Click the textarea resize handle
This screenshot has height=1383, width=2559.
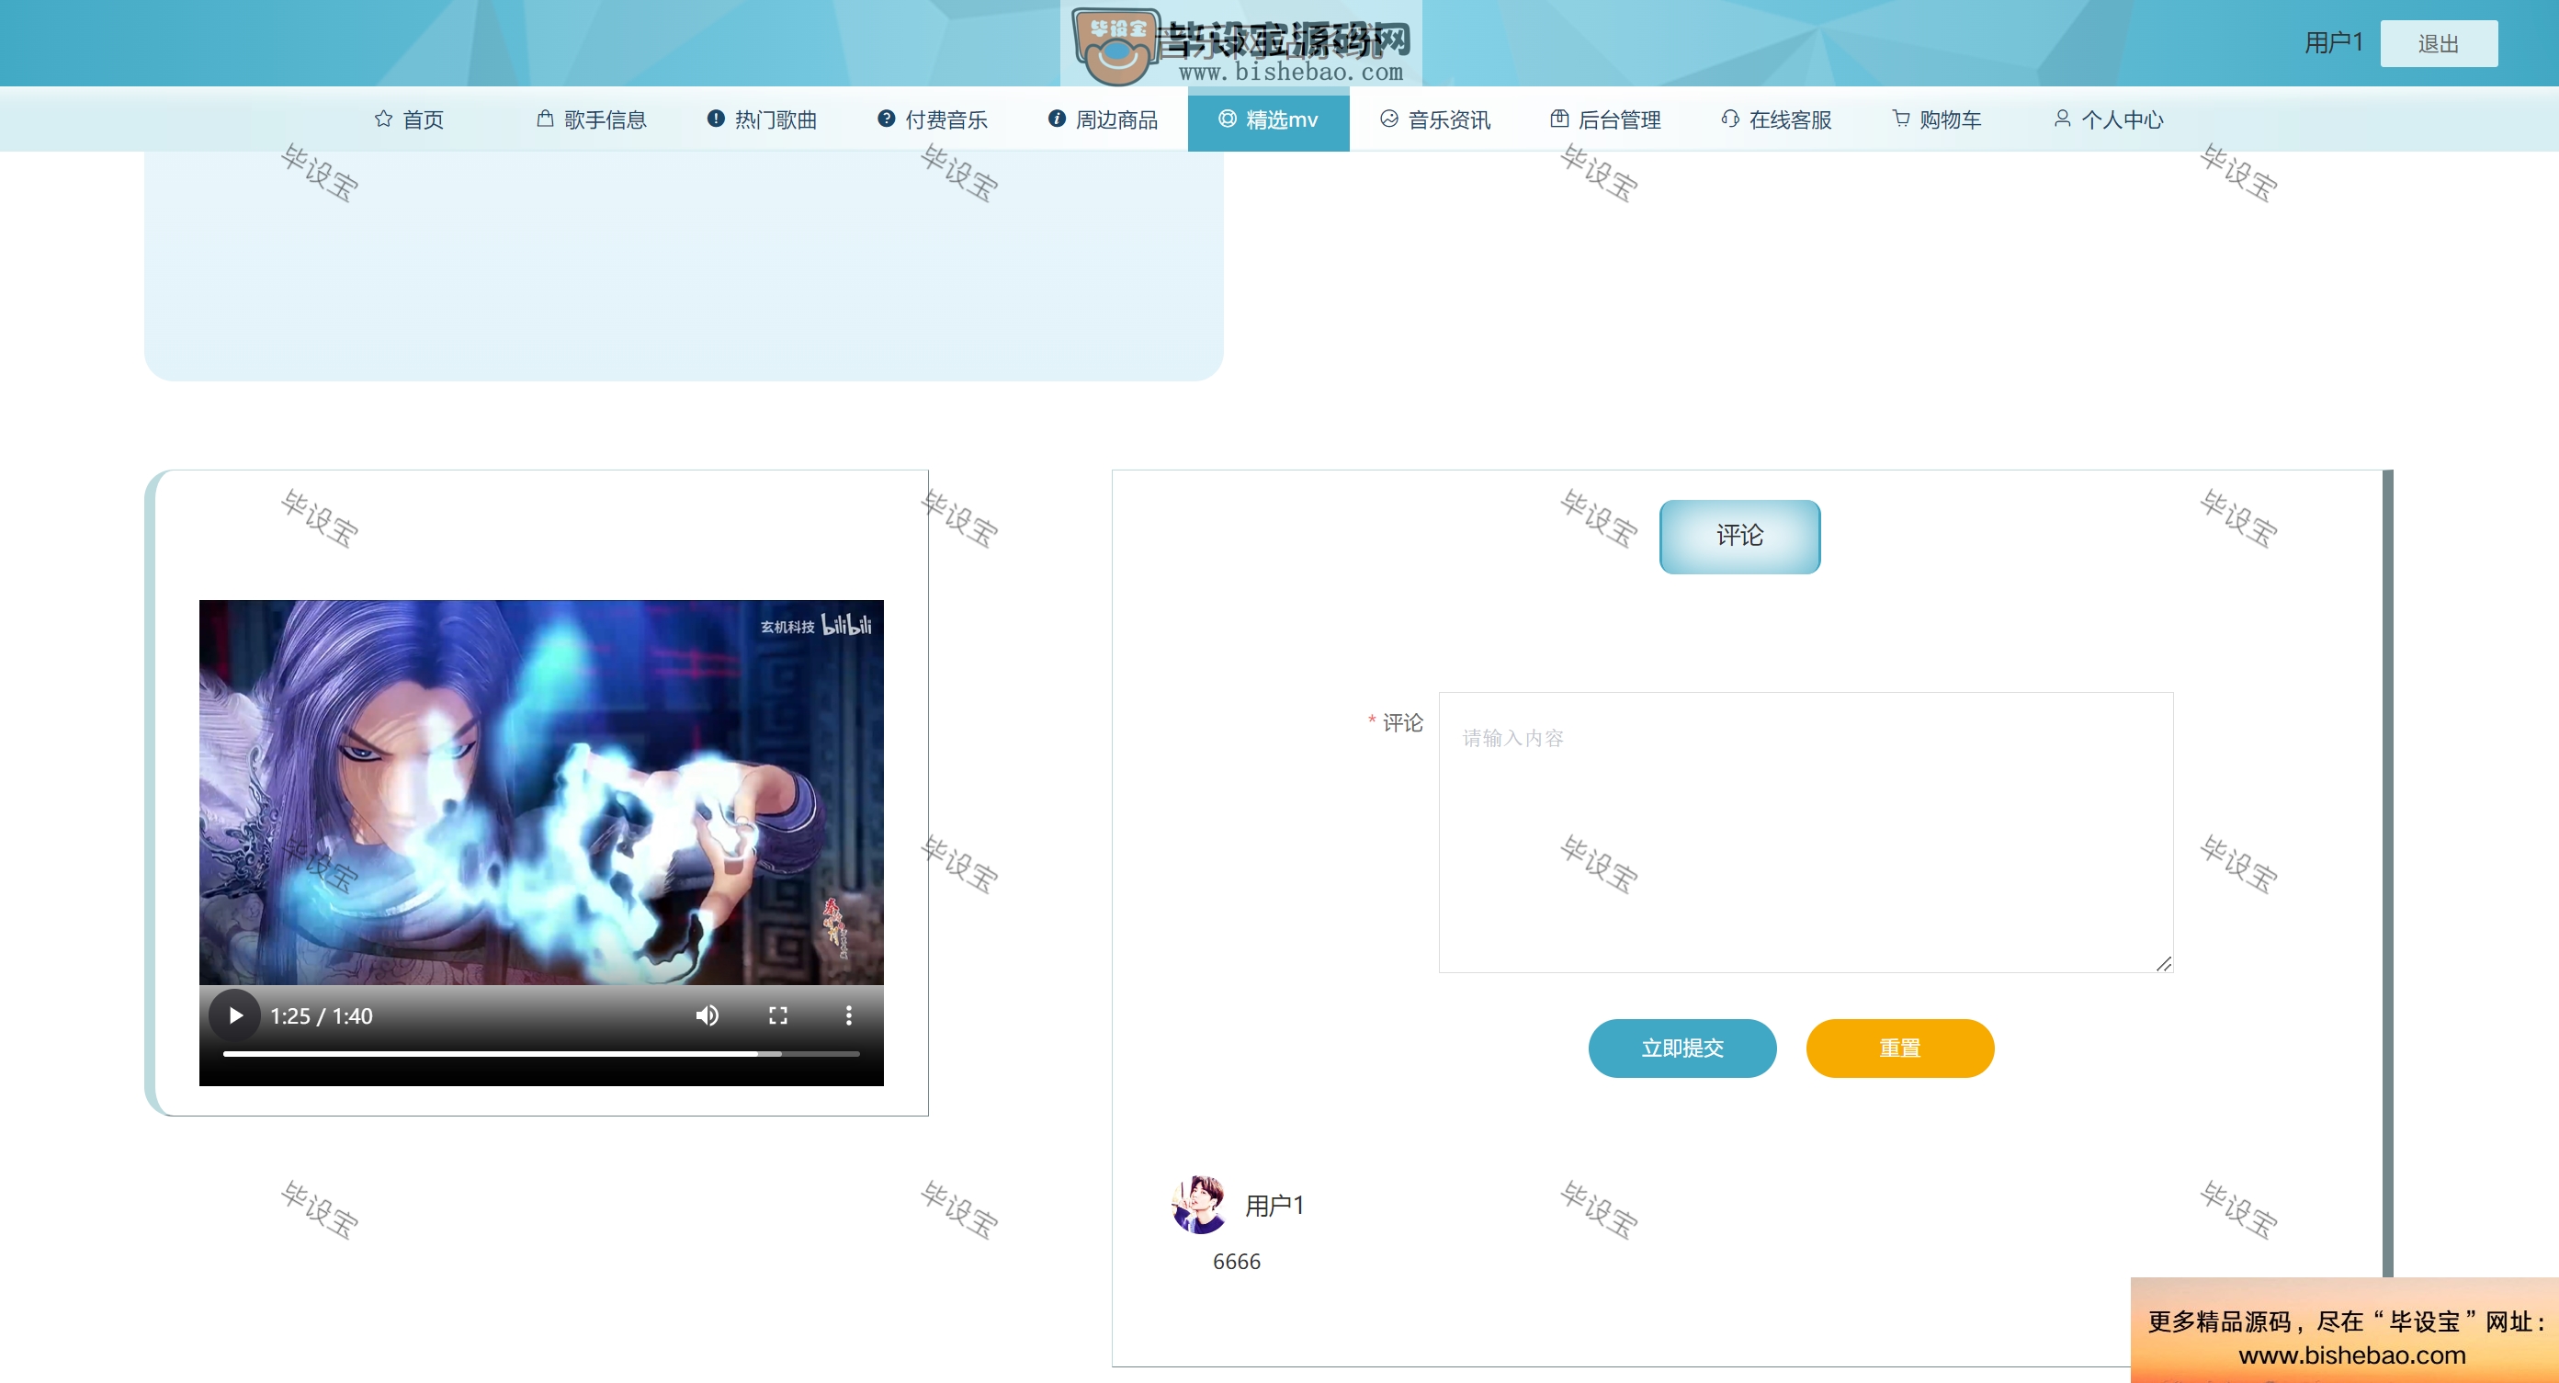[x=2164, y=964]
